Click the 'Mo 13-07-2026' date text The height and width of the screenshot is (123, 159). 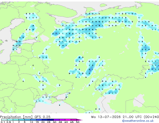pyautogui.click(x=106, y=117)
